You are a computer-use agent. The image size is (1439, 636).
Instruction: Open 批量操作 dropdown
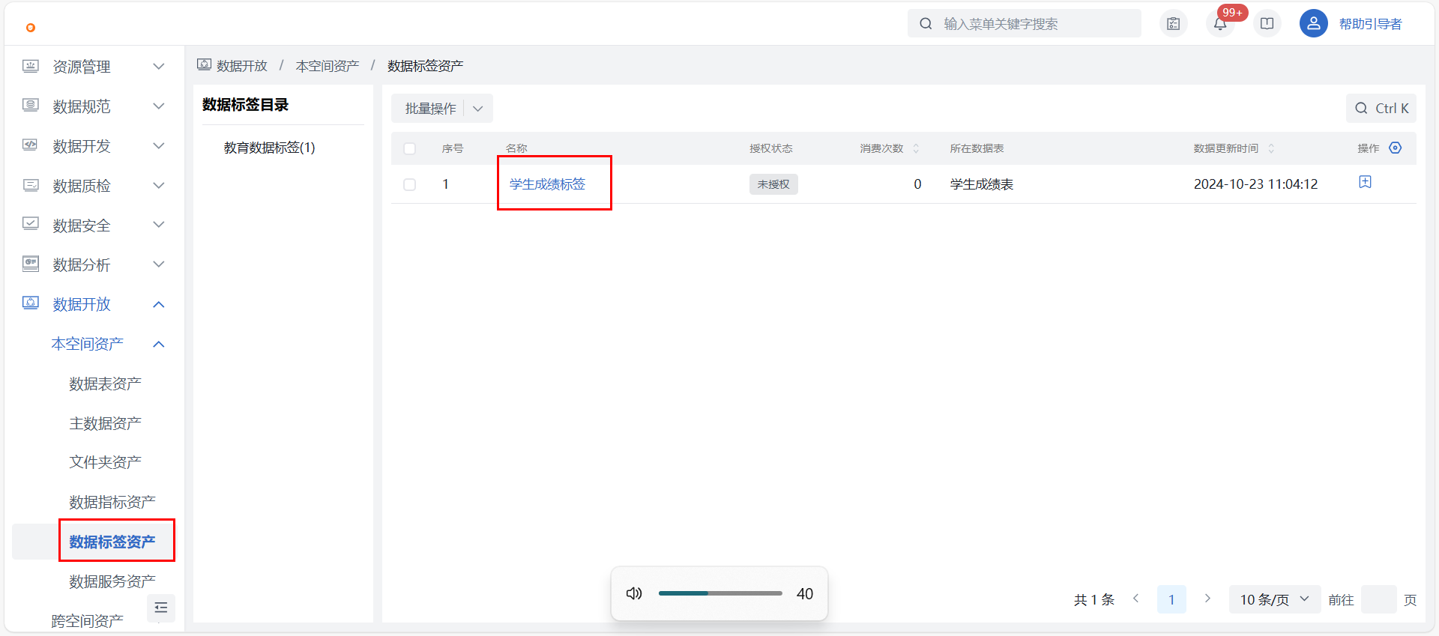pos(442,109)
